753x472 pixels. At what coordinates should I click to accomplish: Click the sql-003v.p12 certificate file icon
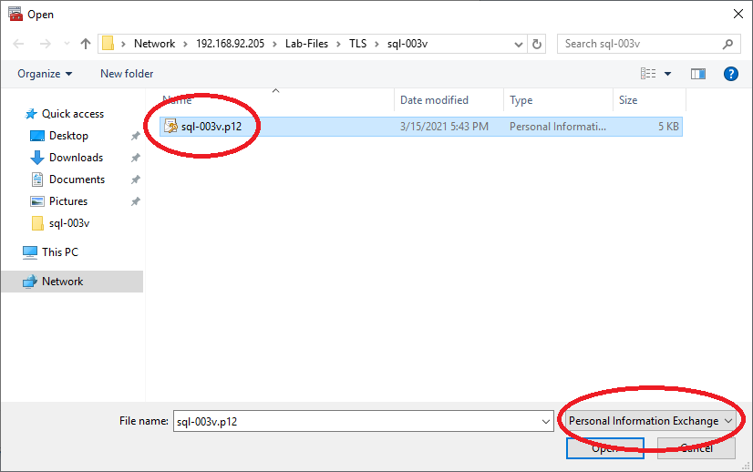click(x=170, y=127)
